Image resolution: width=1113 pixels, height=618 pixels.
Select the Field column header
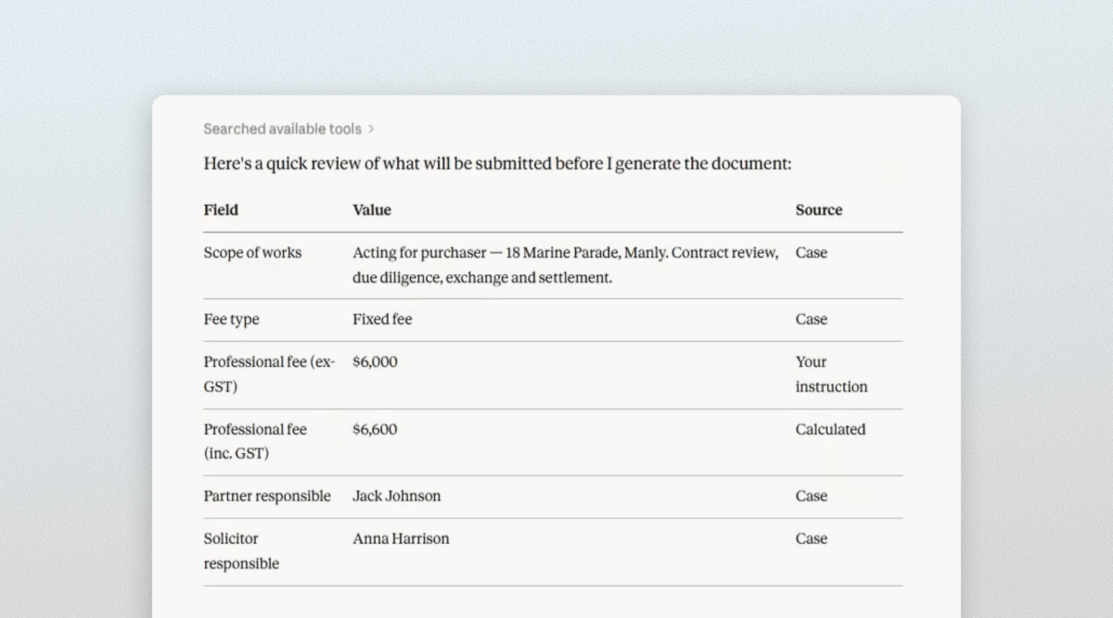(221, 210)
